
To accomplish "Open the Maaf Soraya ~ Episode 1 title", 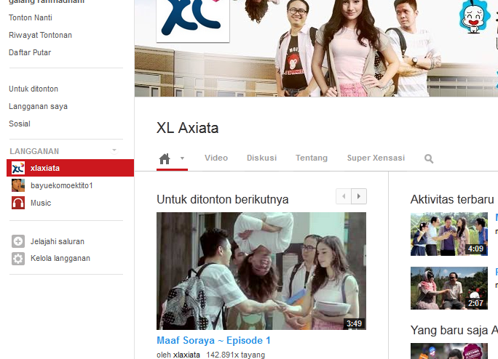I will click(214, 341).
